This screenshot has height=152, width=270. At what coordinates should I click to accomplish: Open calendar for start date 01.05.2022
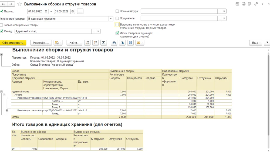[46, 11]
